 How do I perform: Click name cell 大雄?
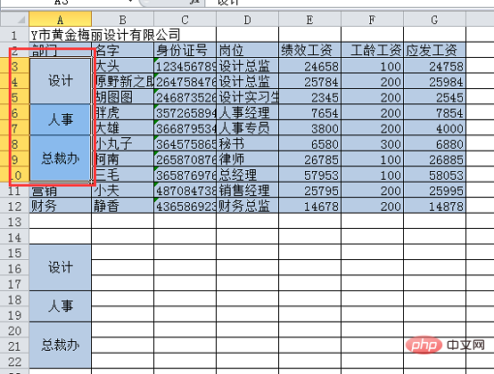pos(122,128)
